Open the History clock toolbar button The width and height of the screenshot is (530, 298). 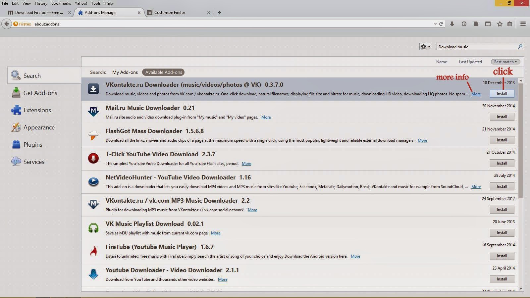tap(464, 24)
